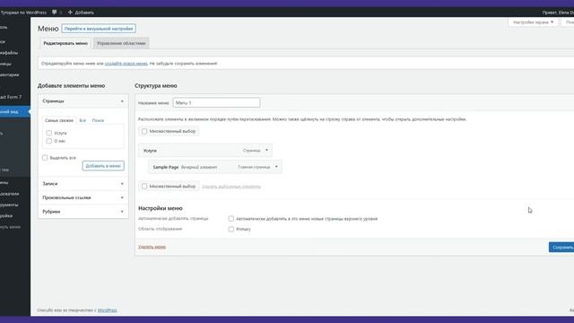The width and height of the screenshot is (574, 323).
Task: Check the Услуги page checkbox
Action: (x=49, y=133)
